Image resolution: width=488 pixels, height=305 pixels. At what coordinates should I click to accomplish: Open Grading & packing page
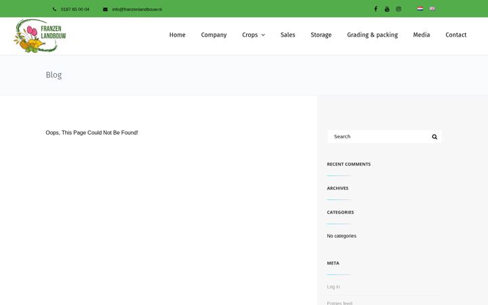click(372, 35)
